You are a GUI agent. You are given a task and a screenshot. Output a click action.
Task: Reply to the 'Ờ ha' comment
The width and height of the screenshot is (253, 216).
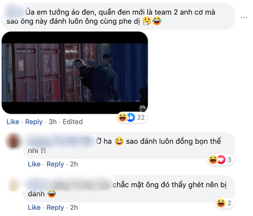point(55,164)
